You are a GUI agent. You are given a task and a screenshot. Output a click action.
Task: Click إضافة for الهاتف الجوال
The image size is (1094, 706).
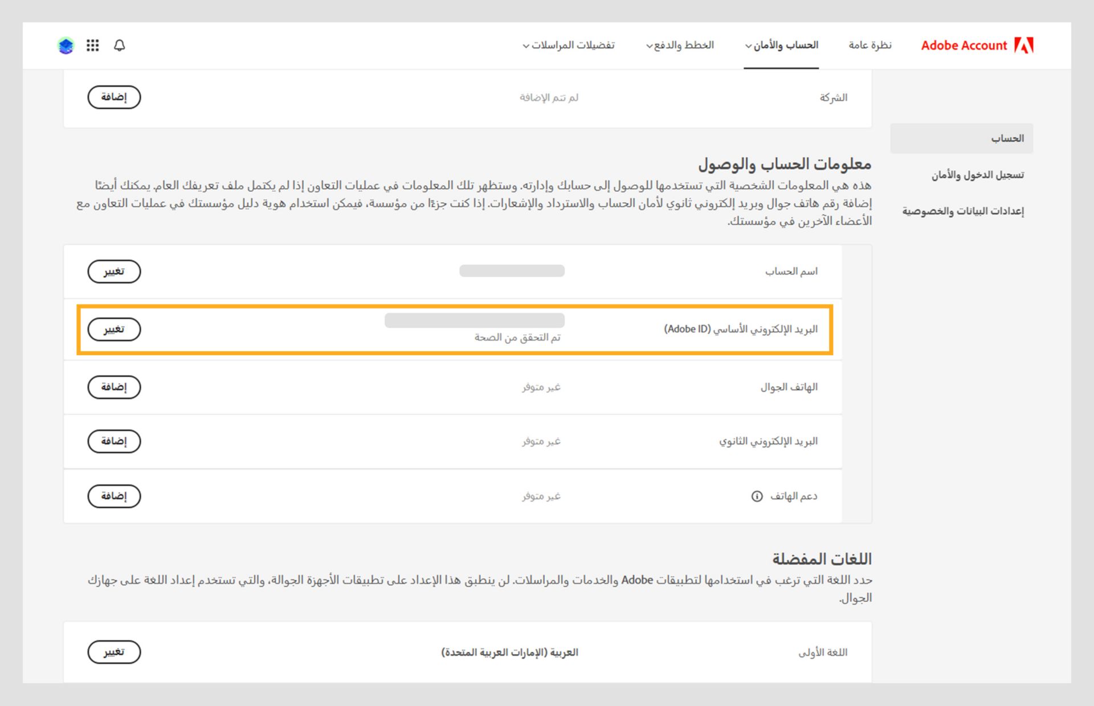(x=114, y=387)
